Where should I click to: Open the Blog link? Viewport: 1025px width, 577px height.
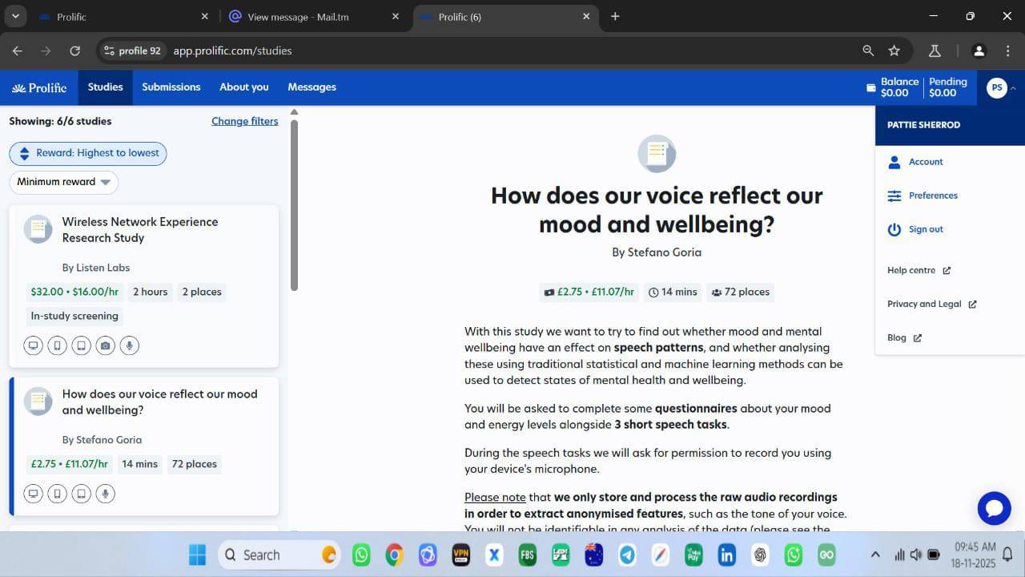click(x=904, y=338)
